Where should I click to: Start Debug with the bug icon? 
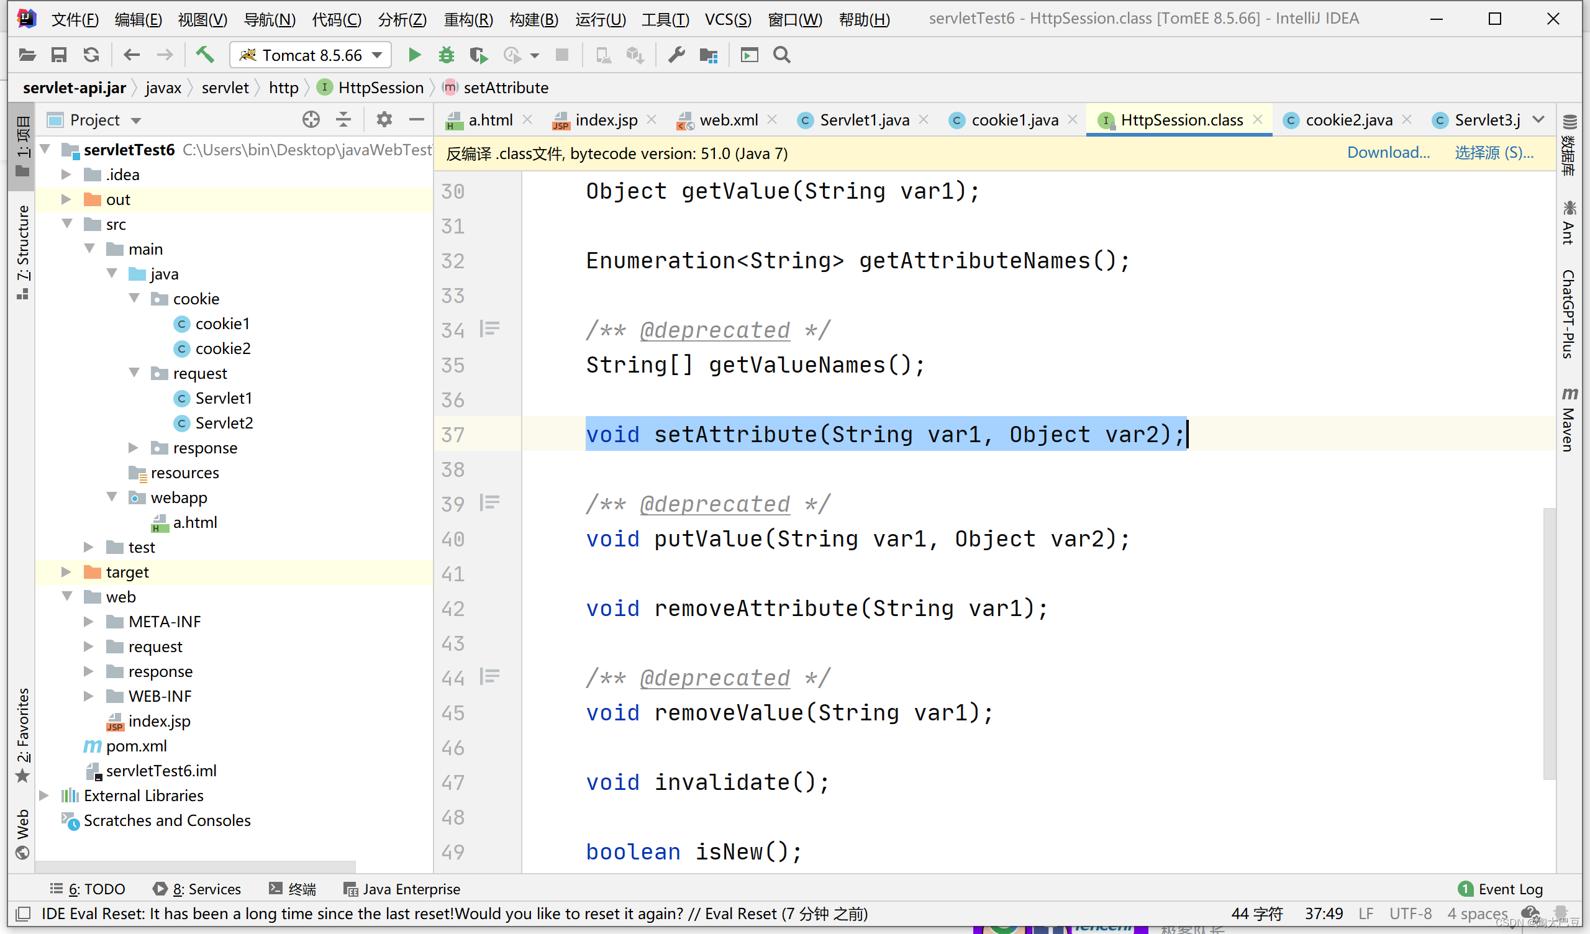coord(446,55)
